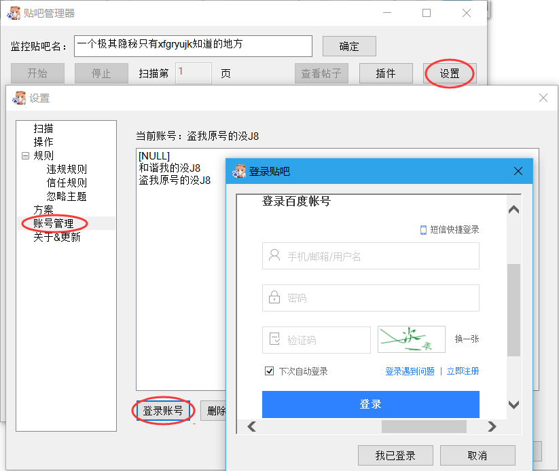Click the captcha image
This screenshot has height=471, width=559.
[412, 339]
